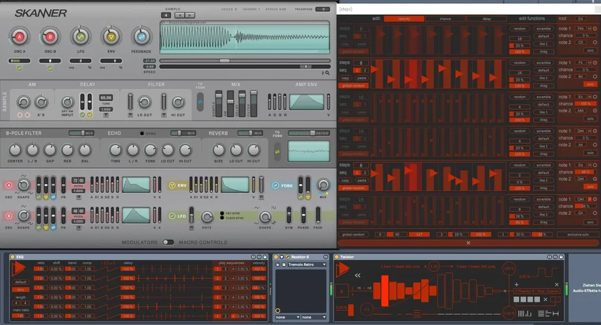Click the sample position slider under waveform
The width and height of the screenshot is (601, 325).
pyautogui.click(x=224, y=60)
